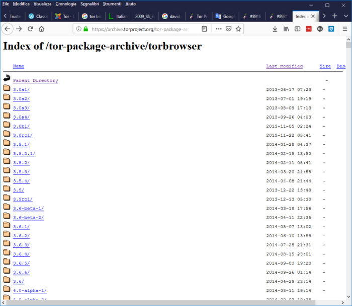
Task: Open page actions three-dot menu
Action: pos(218,29)
